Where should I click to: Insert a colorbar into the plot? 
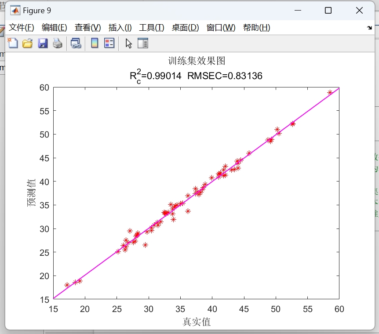point(94,43)
